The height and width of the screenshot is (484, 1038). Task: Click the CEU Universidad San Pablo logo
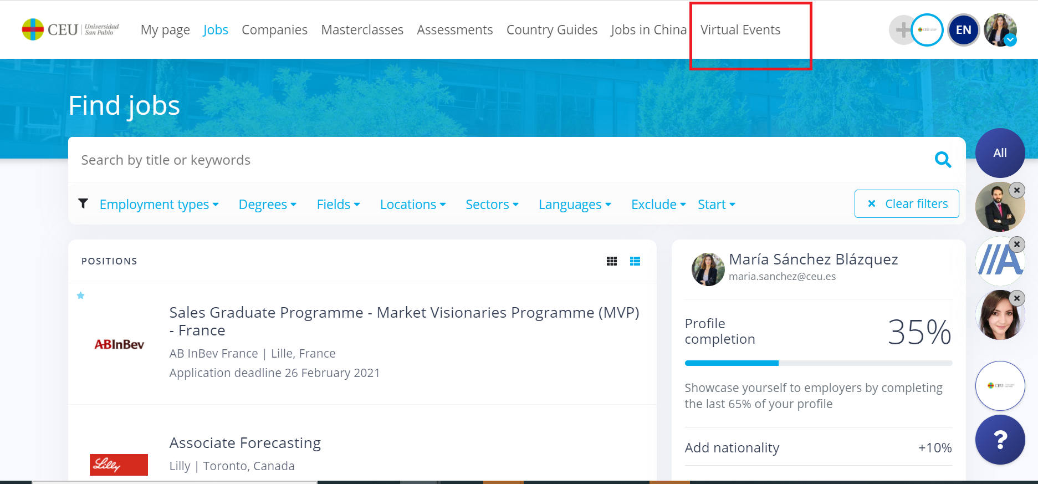pos(70,29)
